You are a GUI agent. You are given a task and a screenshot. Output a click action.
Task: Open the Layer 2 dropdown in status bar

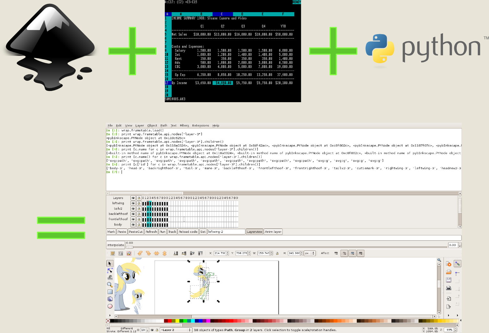click(x=176, y=330)
